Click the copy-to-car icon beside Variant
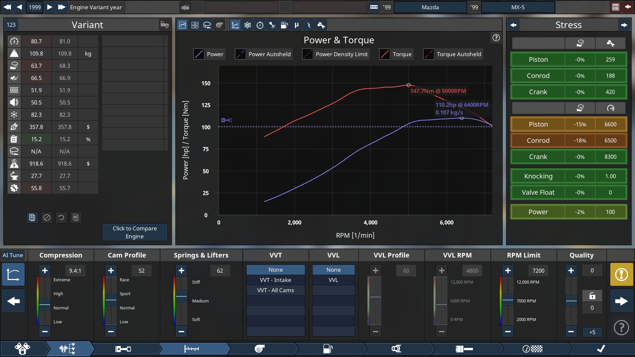This screenshot has width=635, height=357. click(x=164, y=25)
